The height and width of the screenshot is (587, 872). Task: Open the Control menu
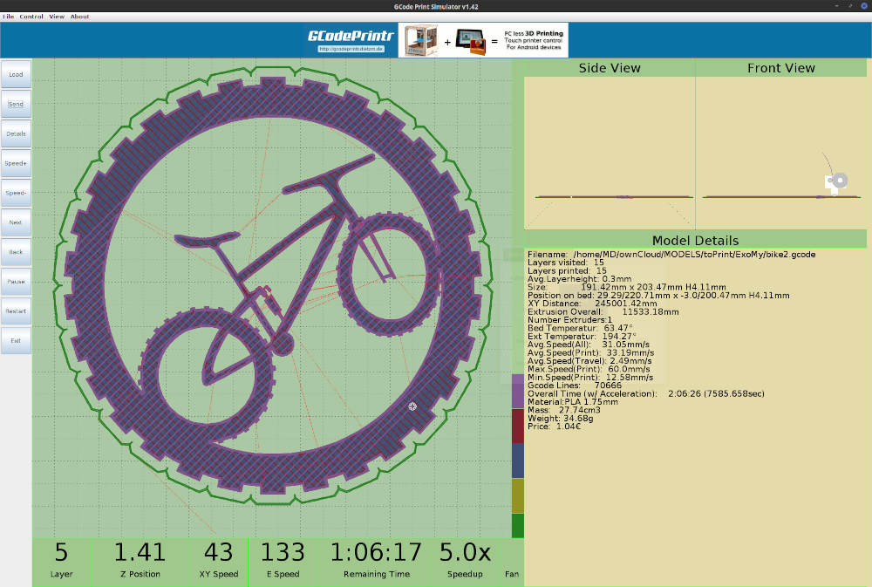[x=32, y=15]
